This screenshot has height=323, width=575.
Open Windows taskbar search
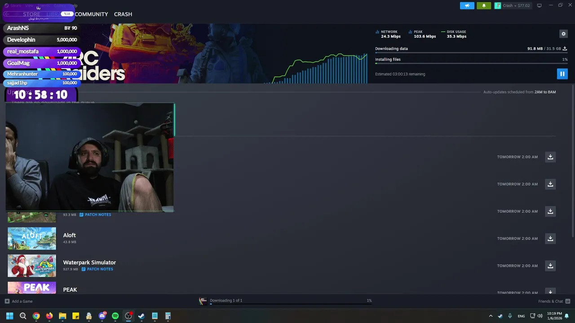pyautogui.click(x=23, y=316)
